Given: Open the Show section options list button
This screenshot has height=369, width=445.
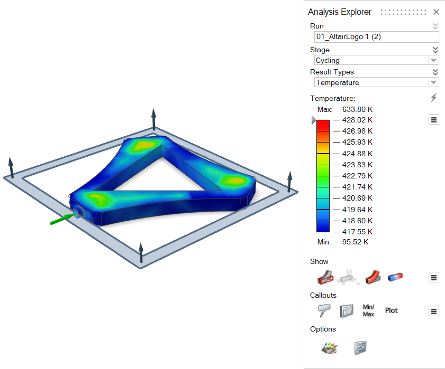Looking at the screenshot, I should [434, 278].
